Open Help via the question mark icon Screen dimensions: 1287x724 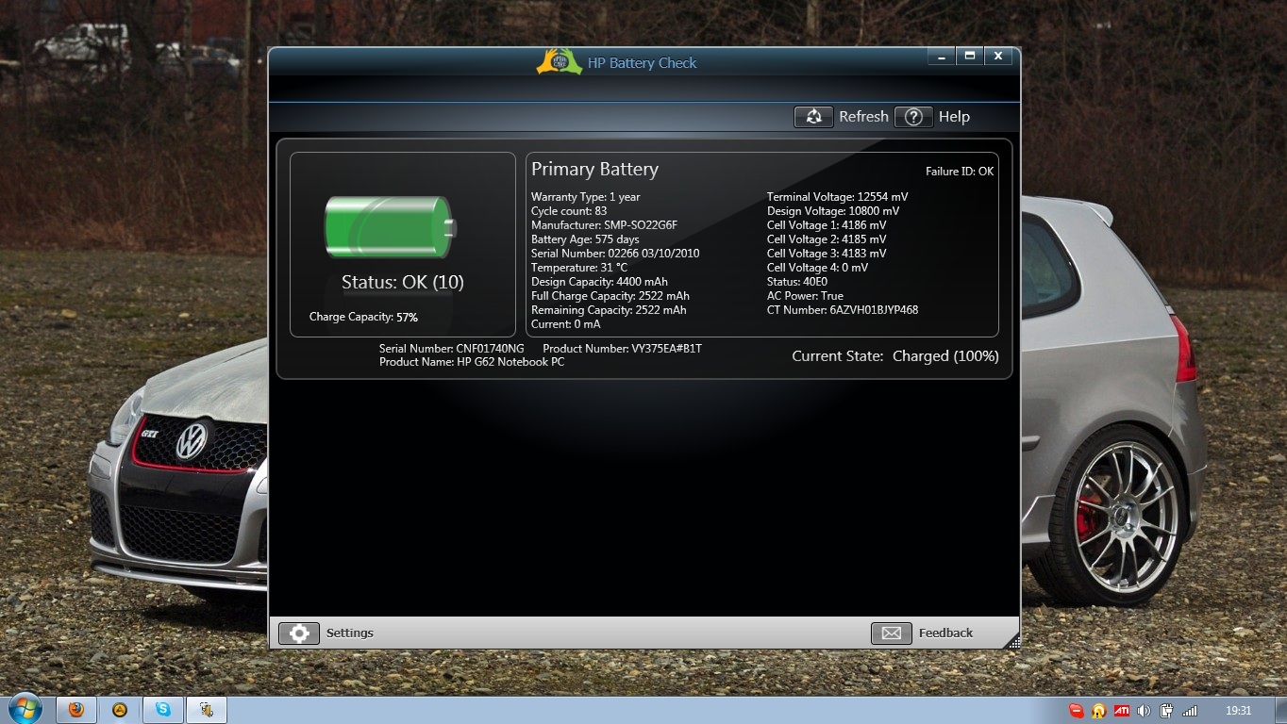point(913,117)
